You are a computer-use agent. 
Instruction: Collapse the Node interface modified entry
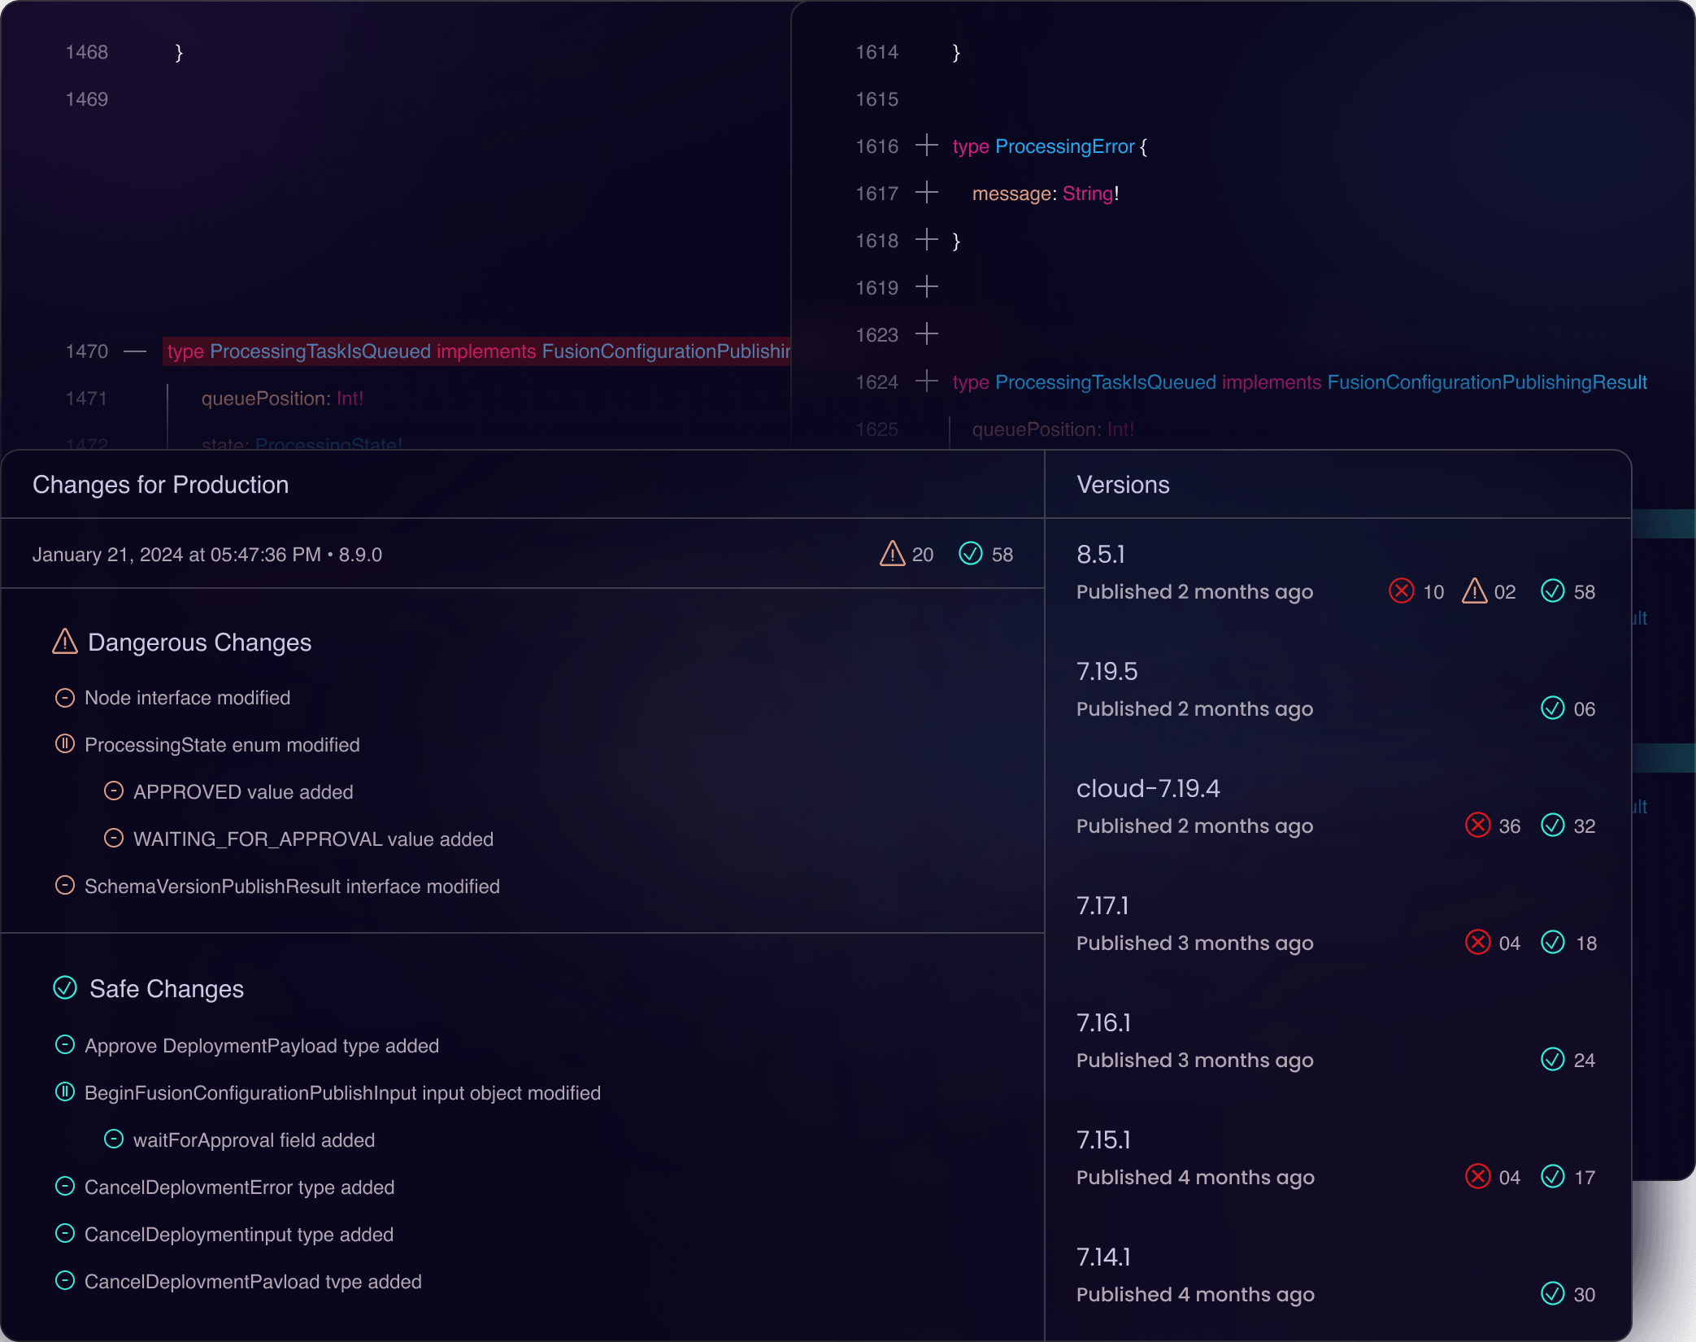pos(65,697)
